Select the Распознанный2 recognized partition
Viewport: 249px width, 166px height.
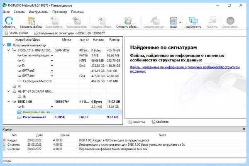click(x=34, y=117)
